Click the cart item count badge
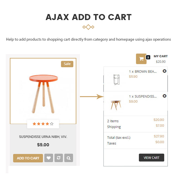 [x=148, y=57]
